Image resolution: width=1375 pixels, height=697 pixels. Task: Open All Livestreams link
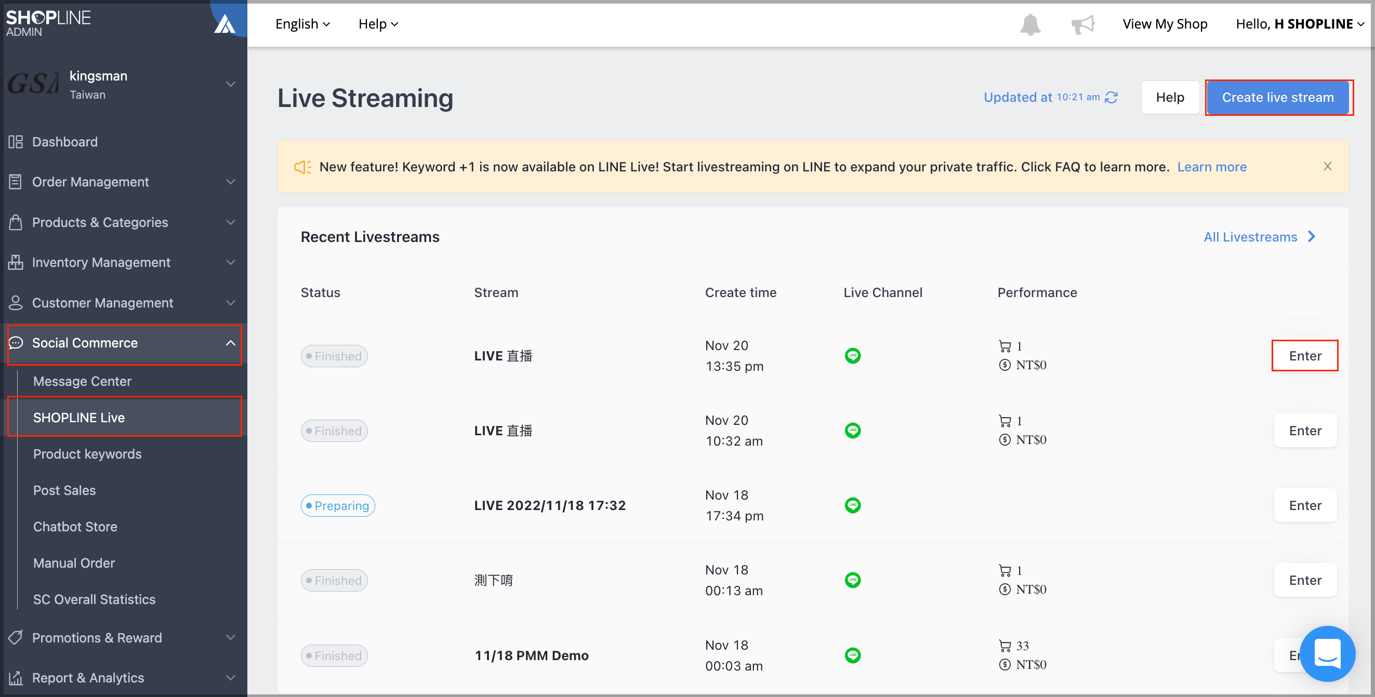[1259, 236]
